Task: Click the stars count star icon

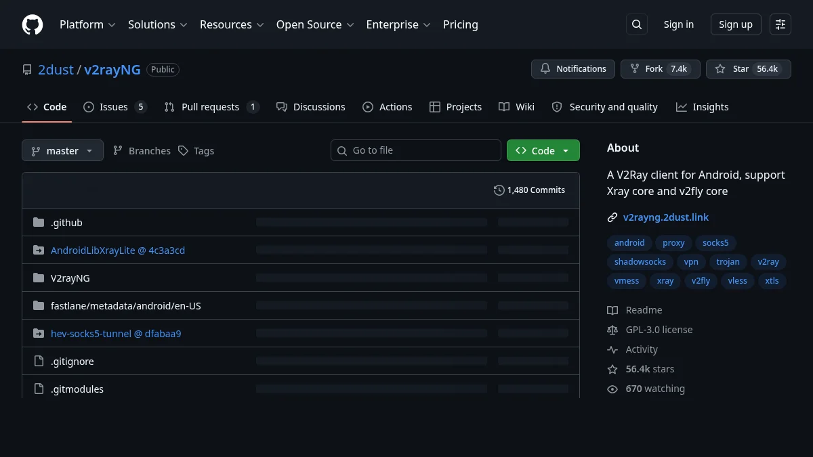Action: pos(612,369)
